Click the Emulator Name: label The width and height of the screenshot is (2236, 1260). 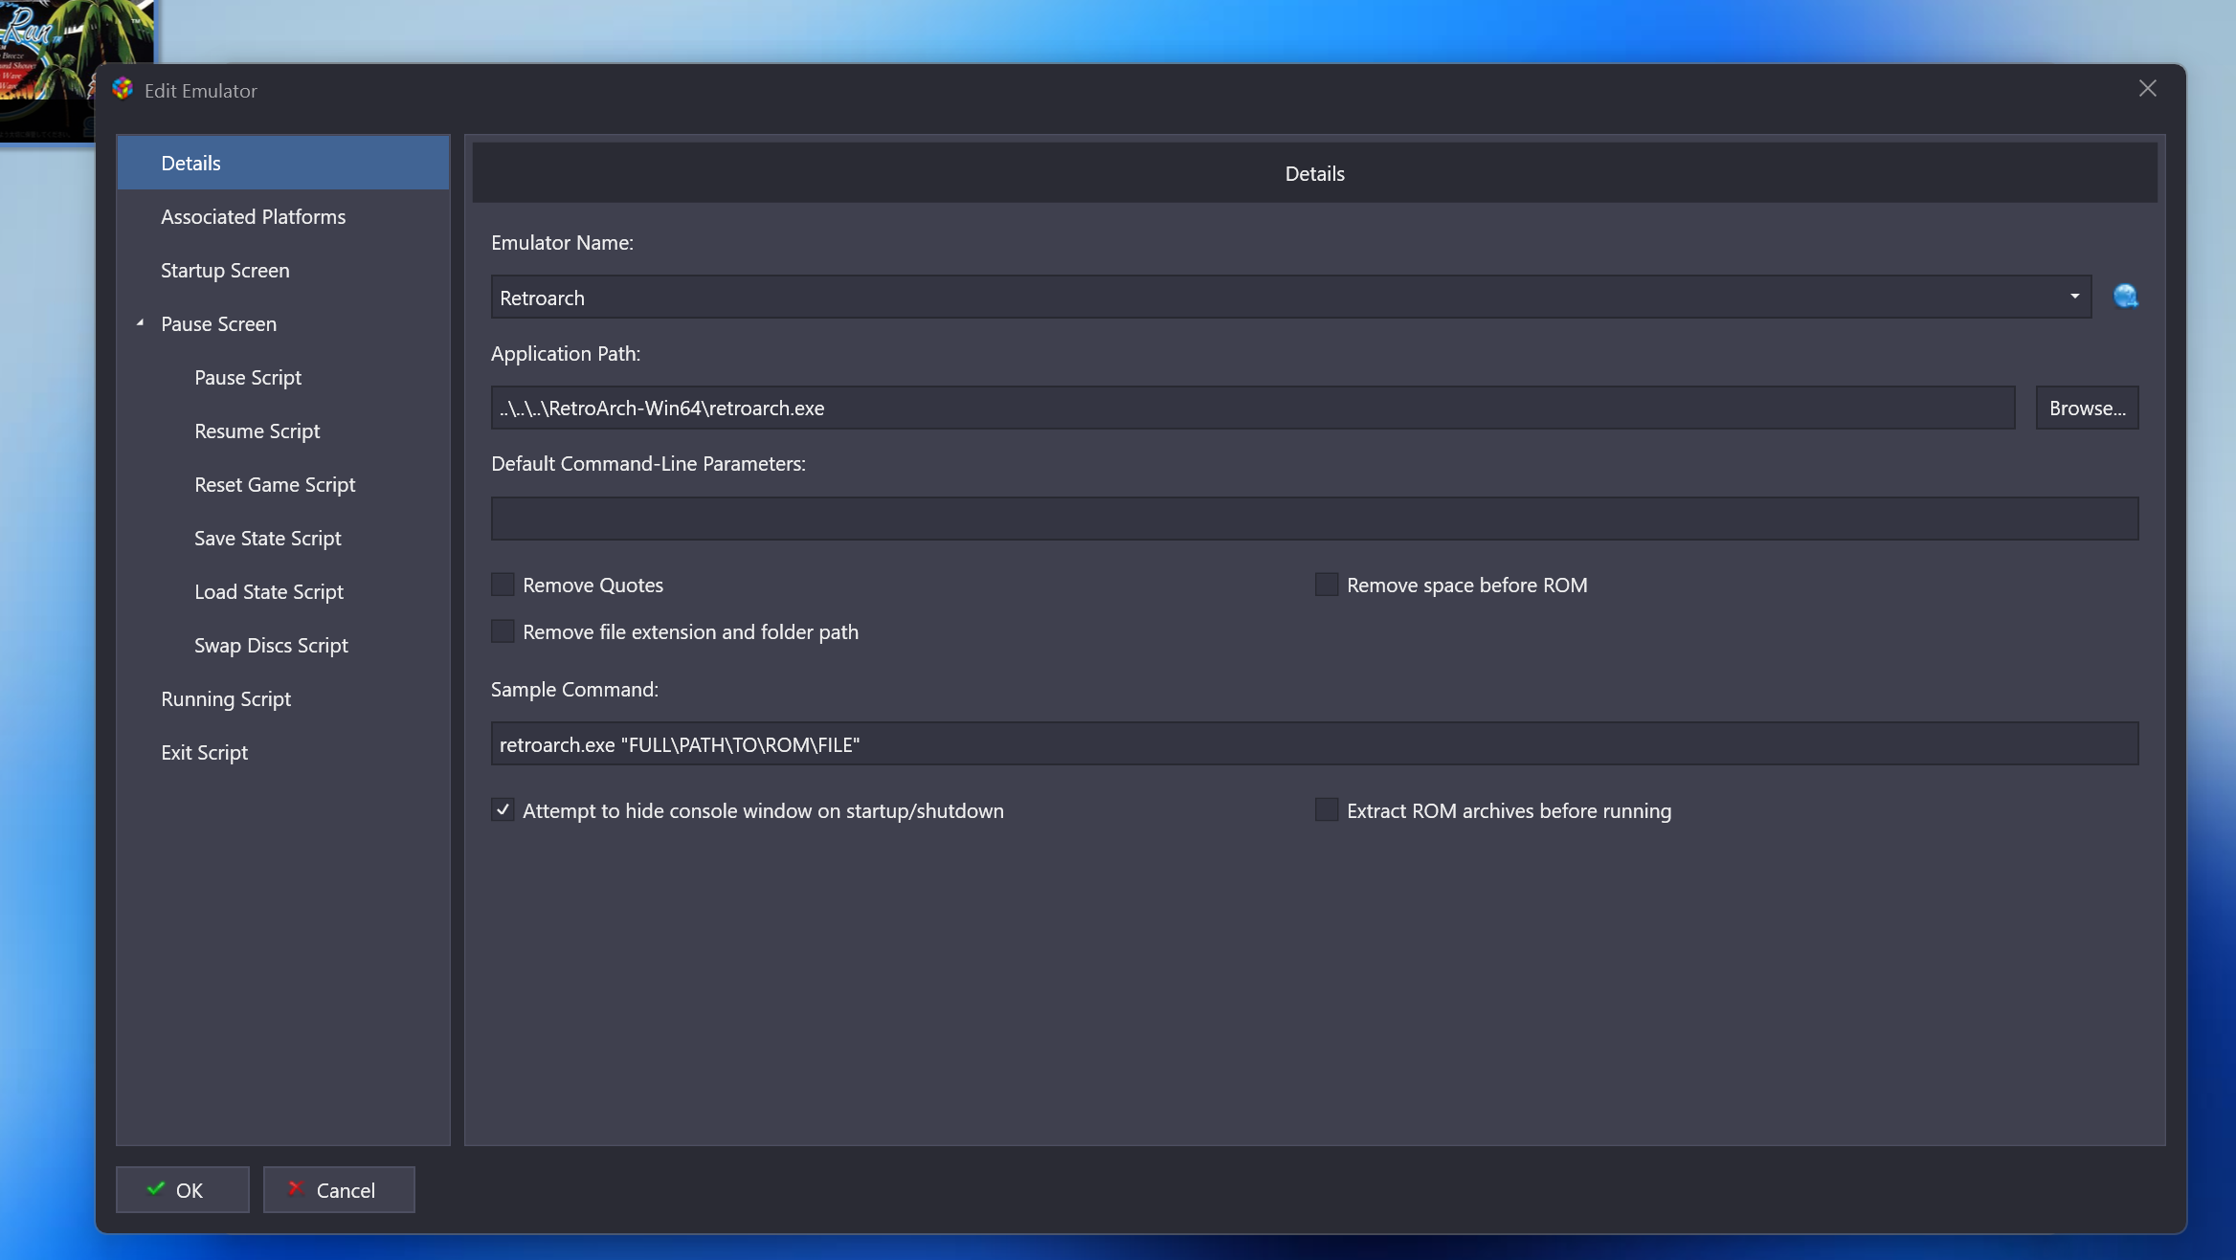(x=562, y=242)
